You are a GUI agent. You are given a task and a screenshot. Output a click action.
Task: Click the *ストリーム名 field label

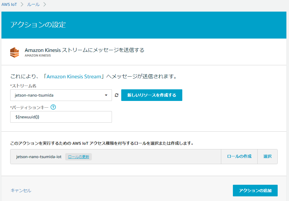point(23,86)
